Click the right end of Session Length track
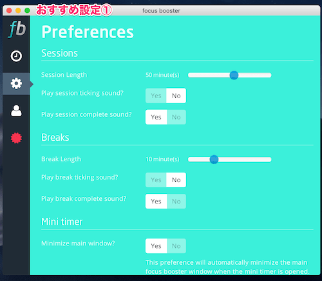 tap(270, 75)
